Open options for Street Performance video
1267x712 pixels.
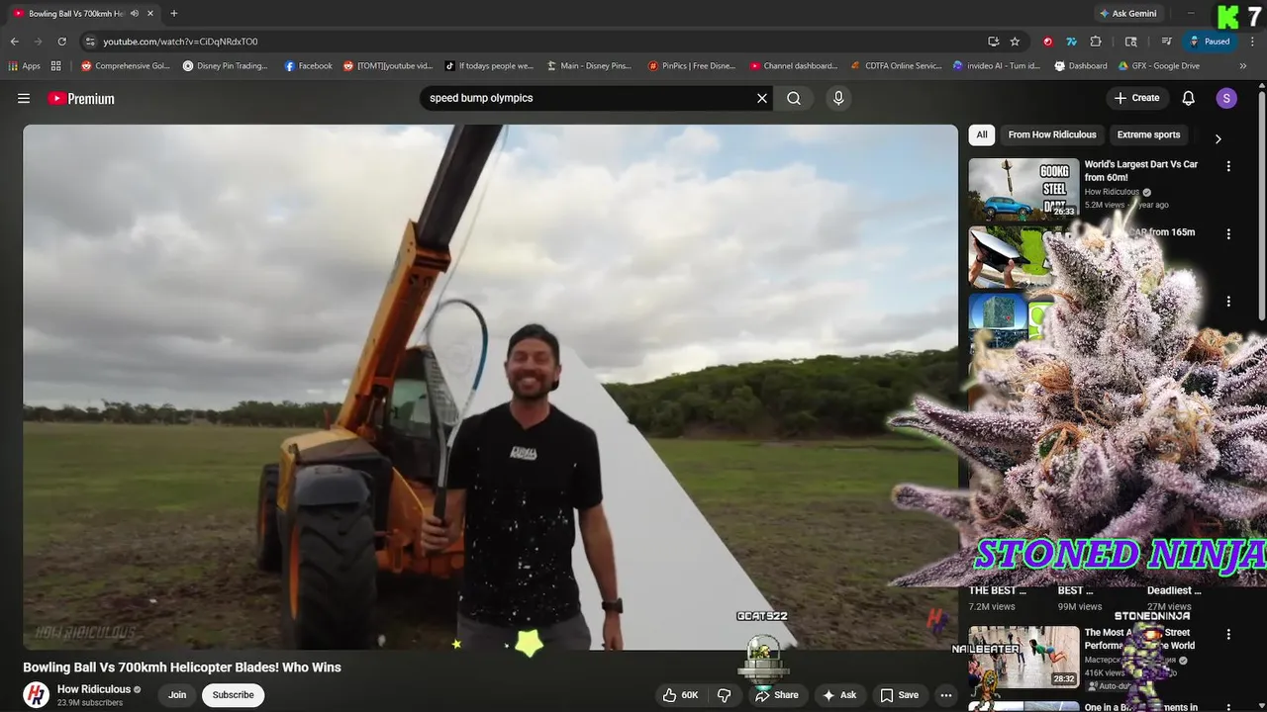[x=1228, y=635]
